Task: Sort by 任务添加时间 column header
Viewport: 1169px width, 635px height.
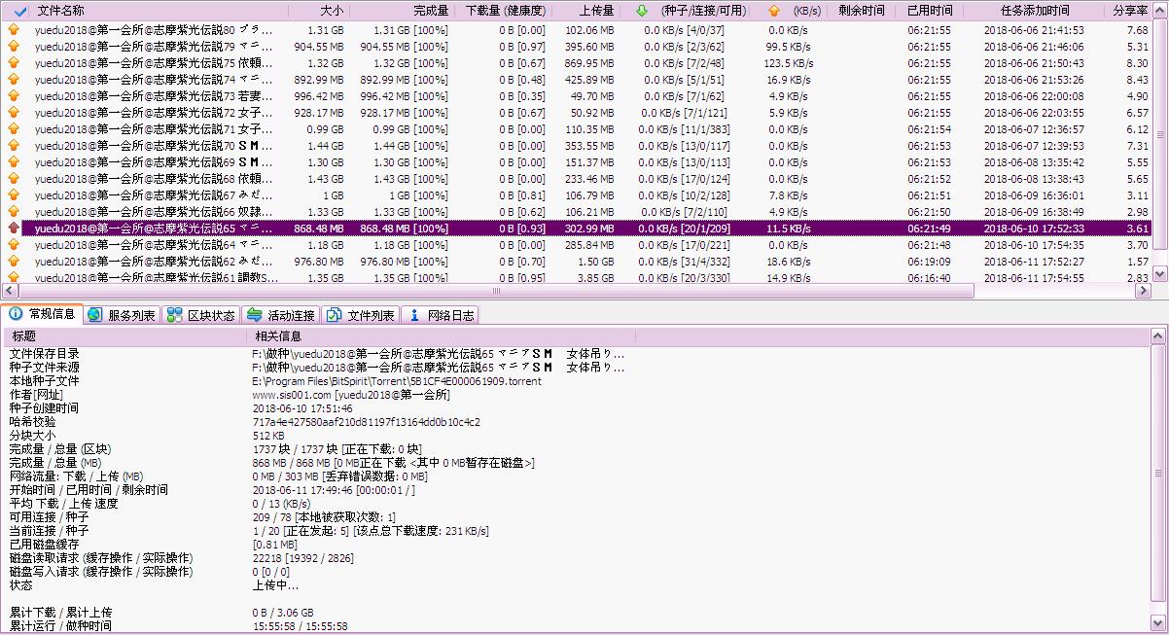Action: click(x=1034, y=11)
